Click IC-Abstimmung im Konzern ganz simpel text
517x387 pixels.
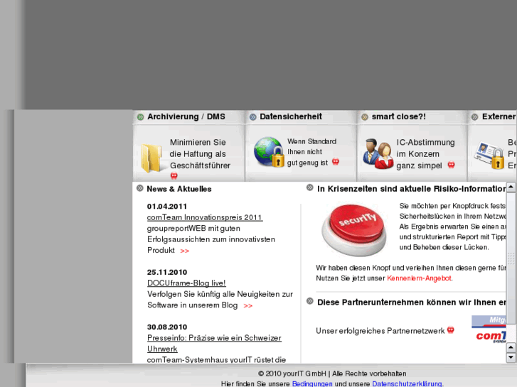pos(425,154)
